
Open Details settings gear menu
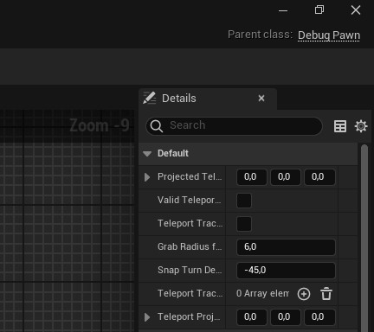coord(361,126)
